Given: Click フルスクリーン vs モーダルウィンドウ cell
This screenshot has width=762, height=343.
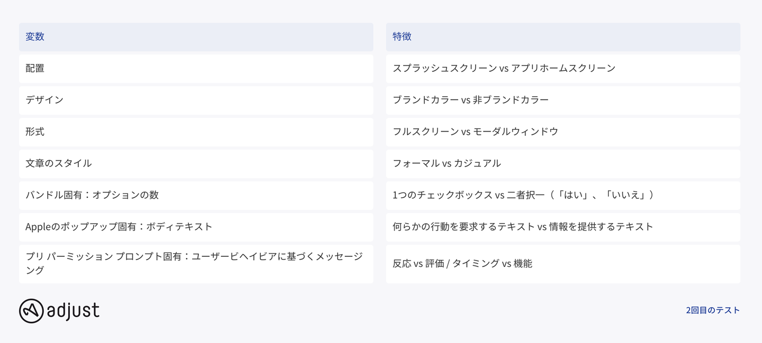Looking at the screenshot, I should (563, 132).
